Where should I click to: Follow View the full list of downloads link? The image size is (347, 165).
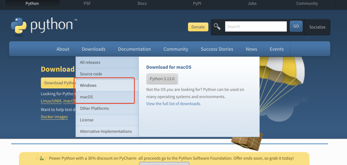173,104
